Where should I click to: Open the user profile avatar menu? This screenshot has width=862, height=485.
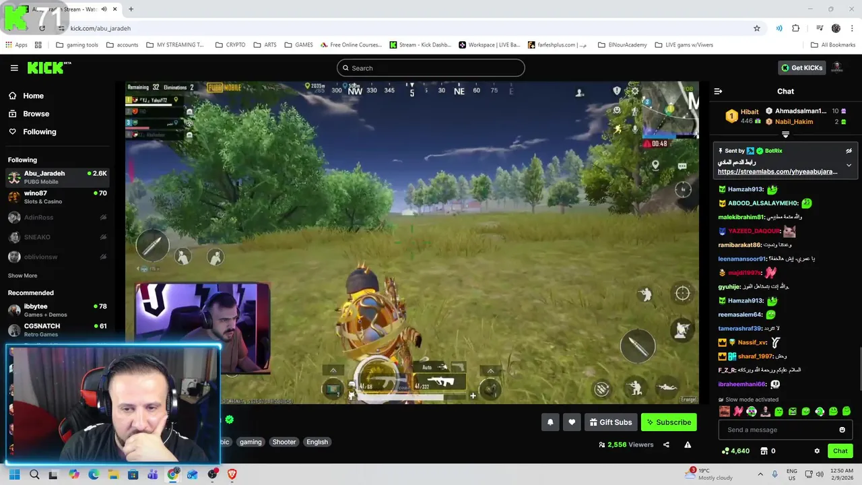click(x=837, y=67)
